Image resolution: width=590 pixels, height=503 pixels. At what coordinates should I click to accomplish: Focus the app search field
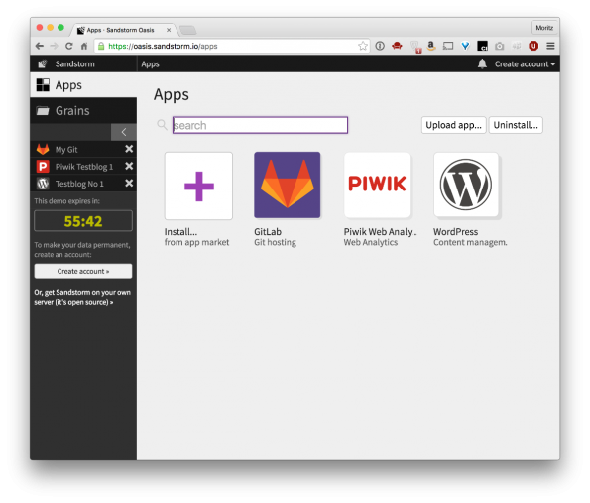tap(260, 125)
